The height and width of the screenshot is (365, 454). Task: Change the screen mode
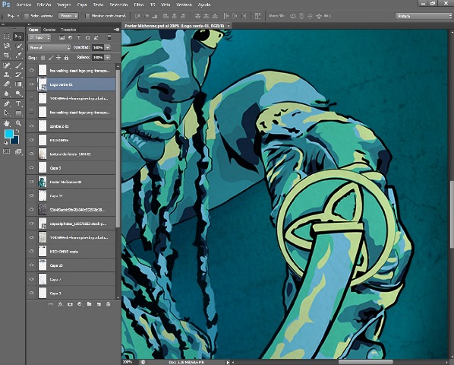[x=18, y=151]
